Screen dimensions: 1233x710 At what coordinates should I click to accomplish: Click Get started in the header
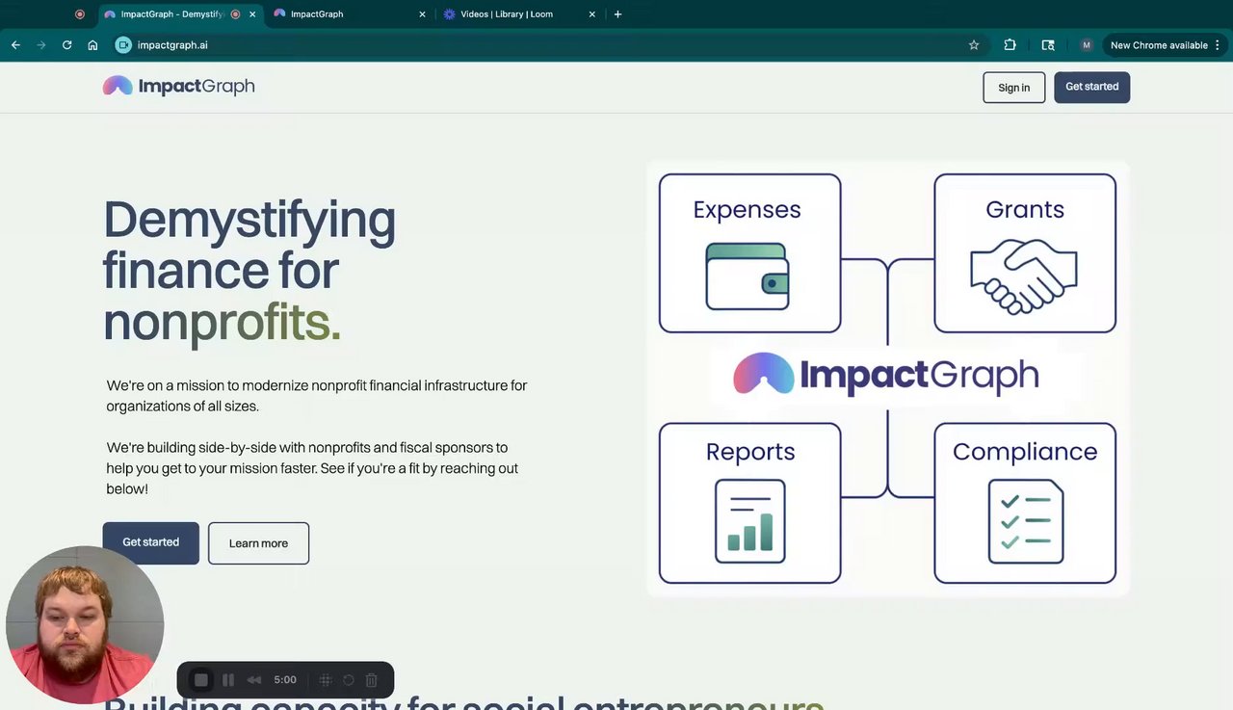tap(1091, 87)
